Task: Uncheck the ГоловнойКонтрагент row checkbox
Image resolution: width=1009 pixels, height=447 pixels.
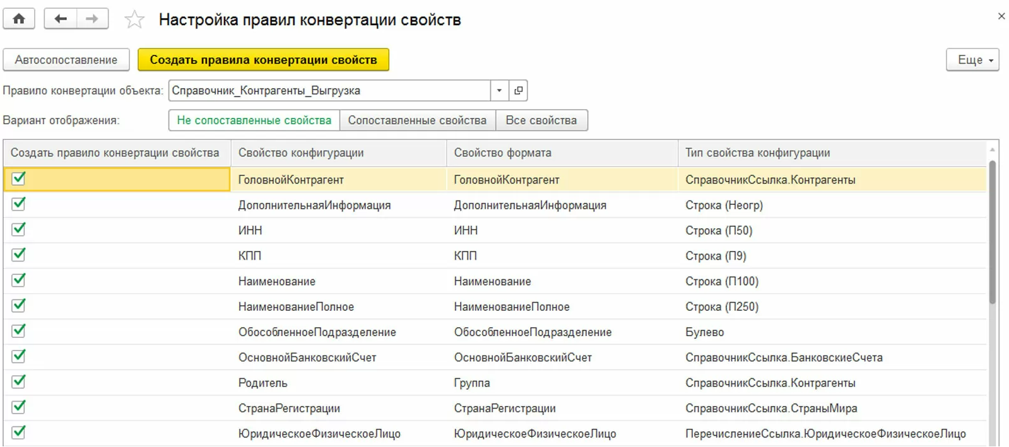Action: 19,179
